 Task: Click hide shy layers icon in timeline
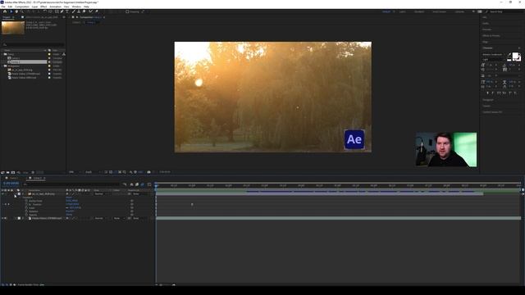tap(131, 184)
